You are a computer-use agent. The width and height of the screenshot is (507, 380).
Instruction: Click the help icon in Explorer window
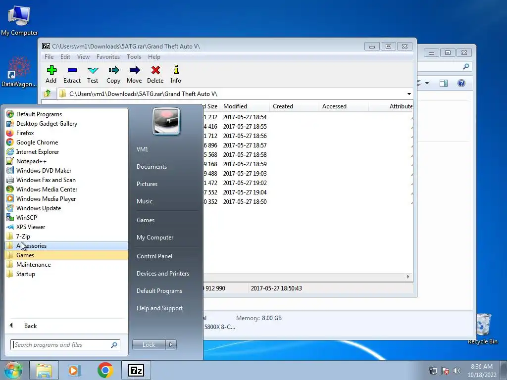[461, 83]
